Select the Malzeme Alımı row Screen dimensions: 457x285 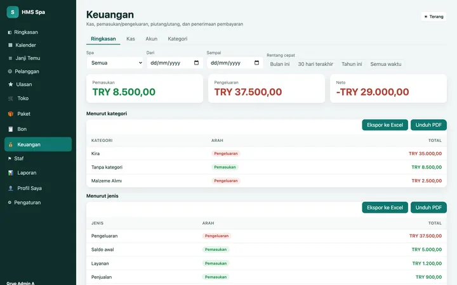click(267, 181)
